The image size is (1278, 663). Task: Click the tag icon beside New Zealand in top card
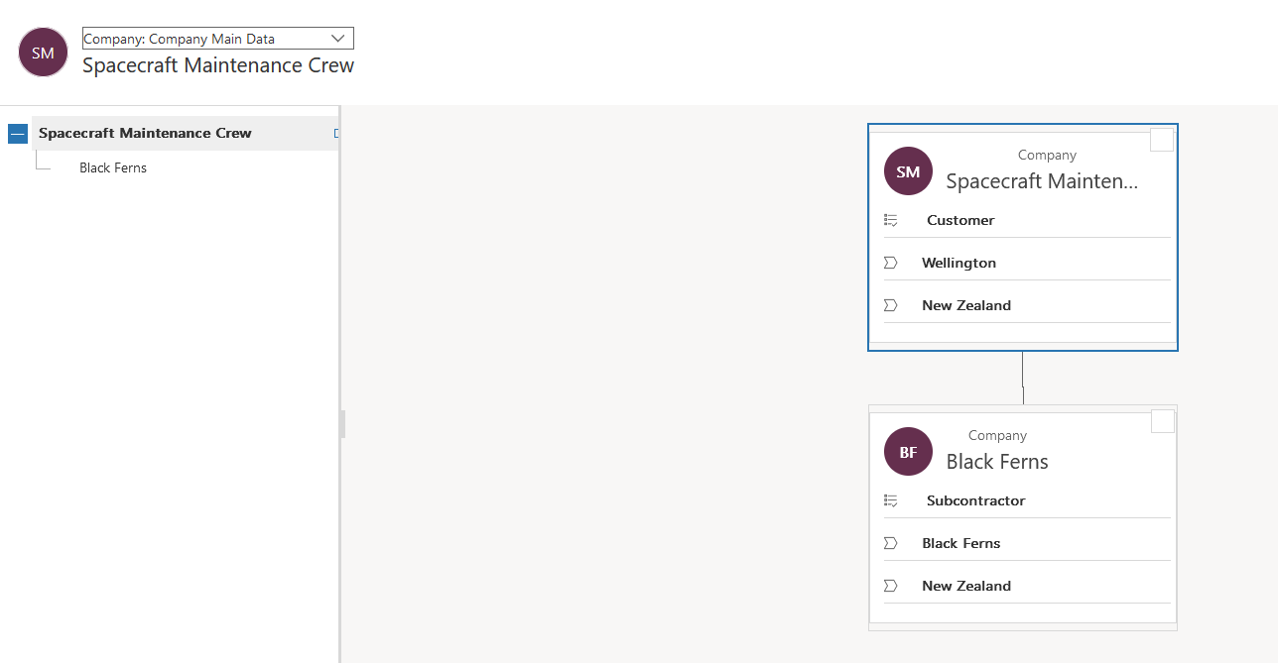click(x=891, y=305)
